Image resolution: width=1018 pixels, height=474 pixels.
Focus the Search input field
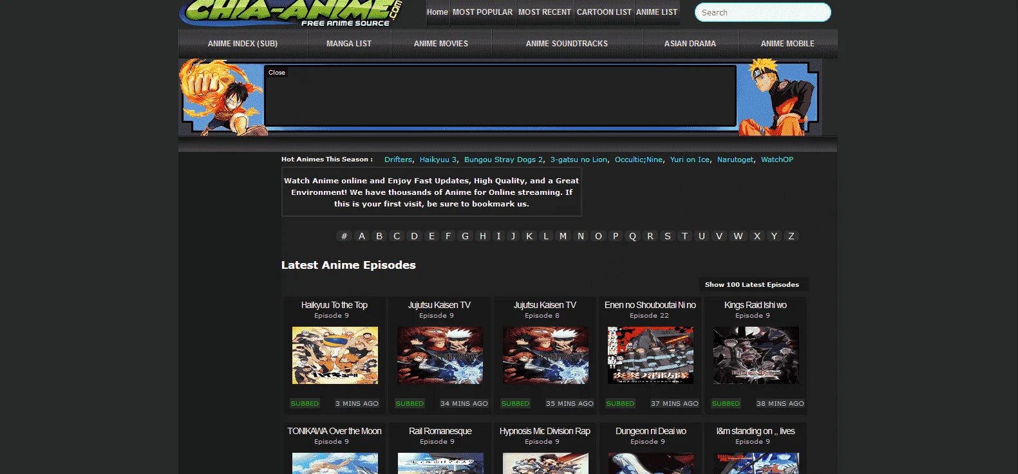point(762,12)
